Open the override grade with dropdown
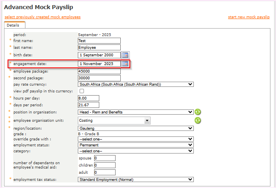This screenshot has height=188, width=276. pos(136,139)
